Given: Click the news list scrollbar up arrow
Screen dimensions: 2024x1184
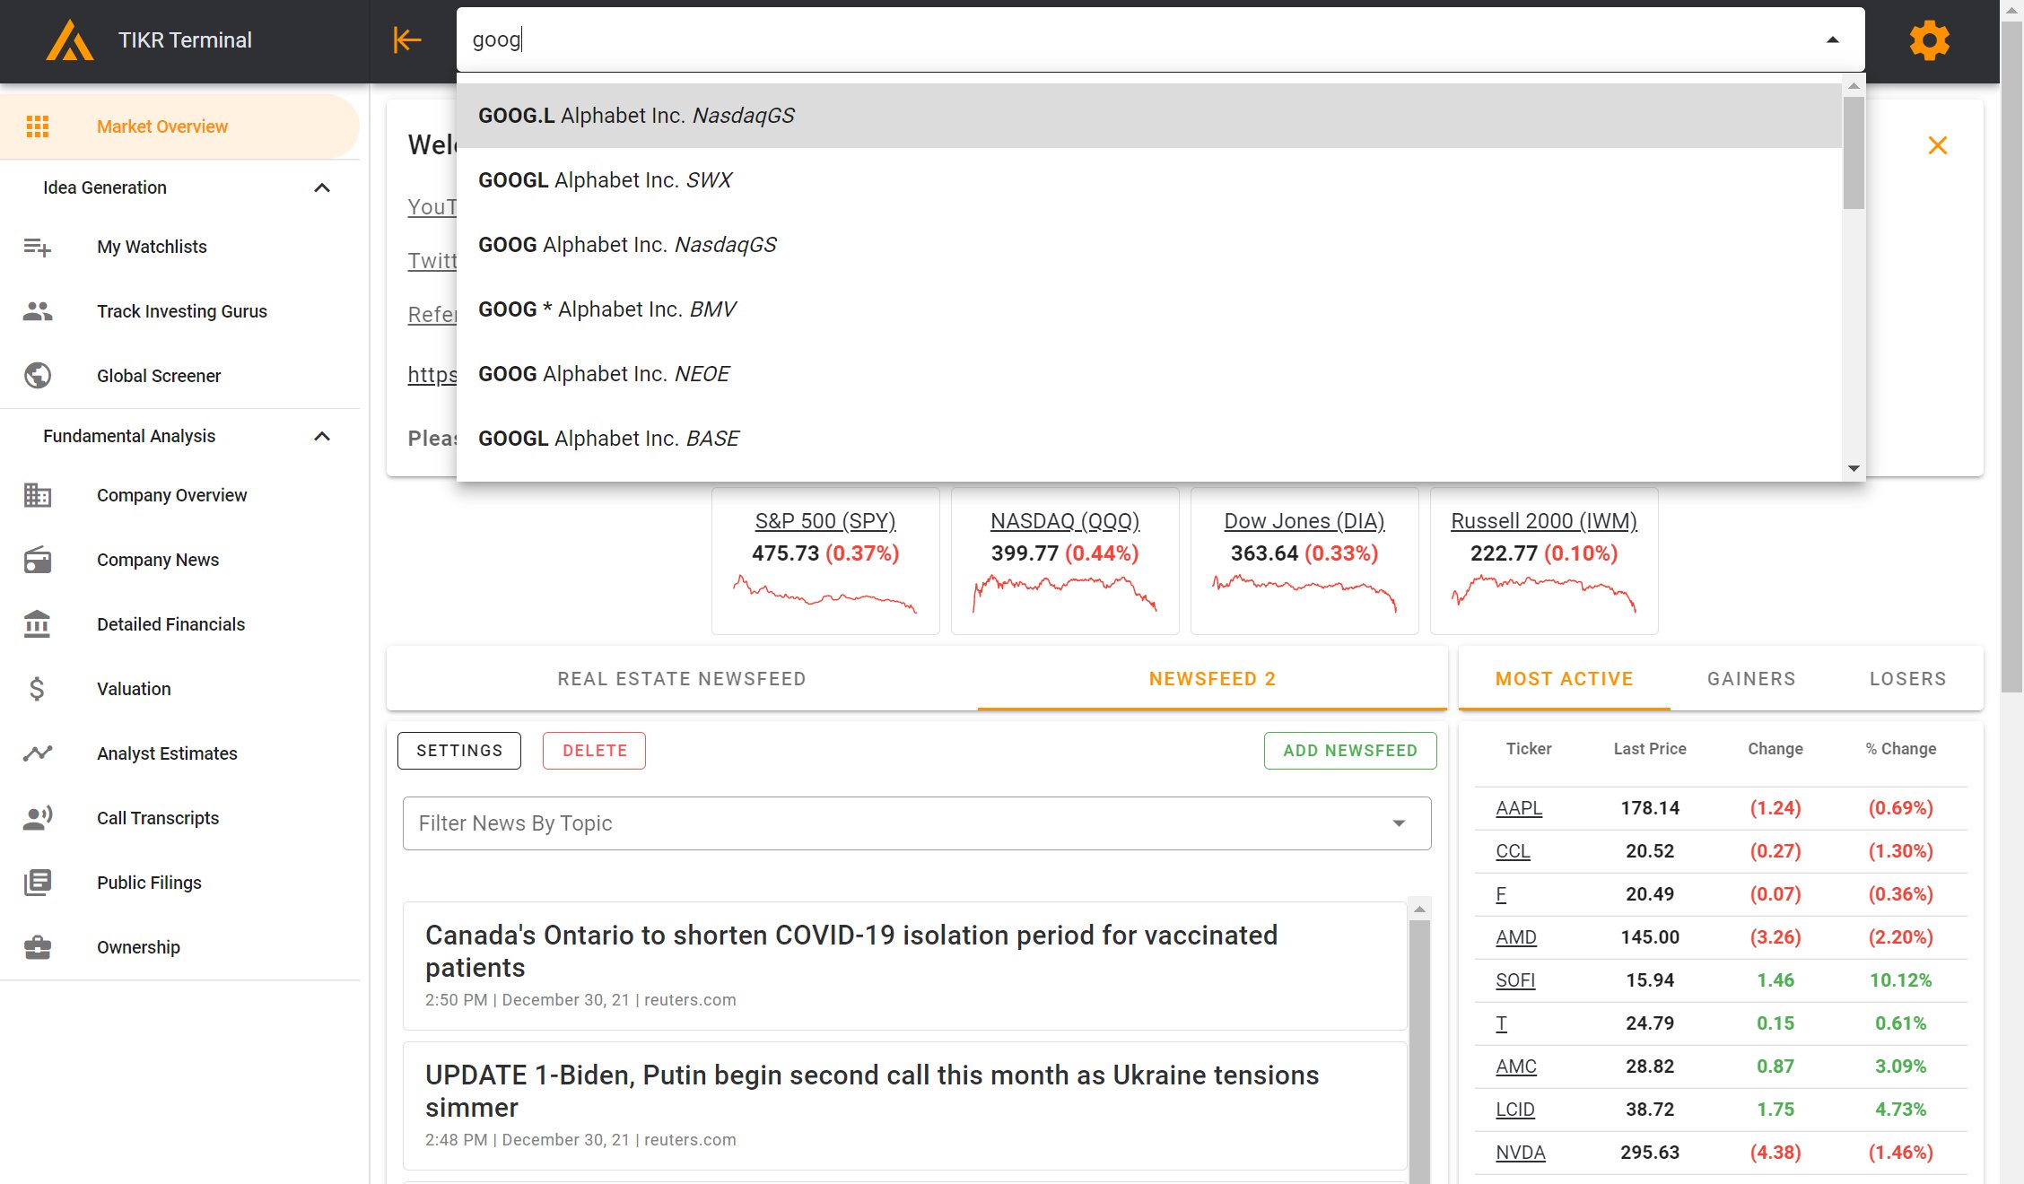Looking at the screenshot, I should coord(1419,910).
